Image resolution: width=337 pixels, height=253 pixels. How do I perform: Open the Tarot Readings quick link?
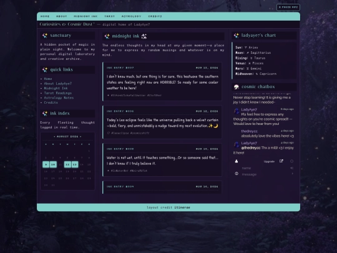(58, 93)
